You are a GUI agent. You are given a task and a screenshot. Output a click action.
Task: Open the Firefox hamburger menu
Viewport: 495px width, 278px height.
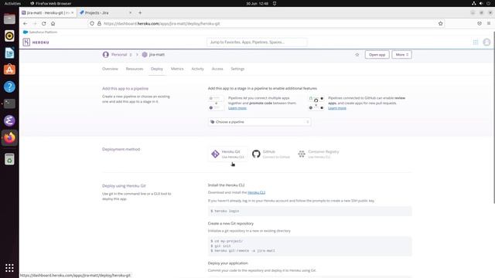(489, 24)
